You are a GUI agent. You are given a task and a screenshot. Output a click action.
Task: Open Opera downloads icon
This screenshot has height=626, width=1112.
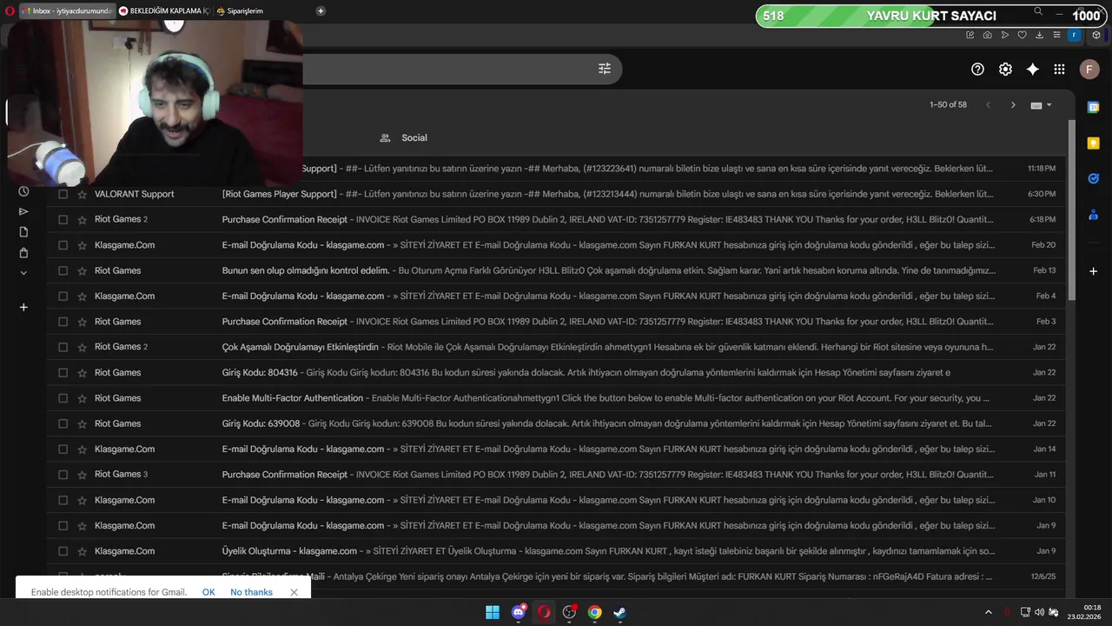(1040, 35)
